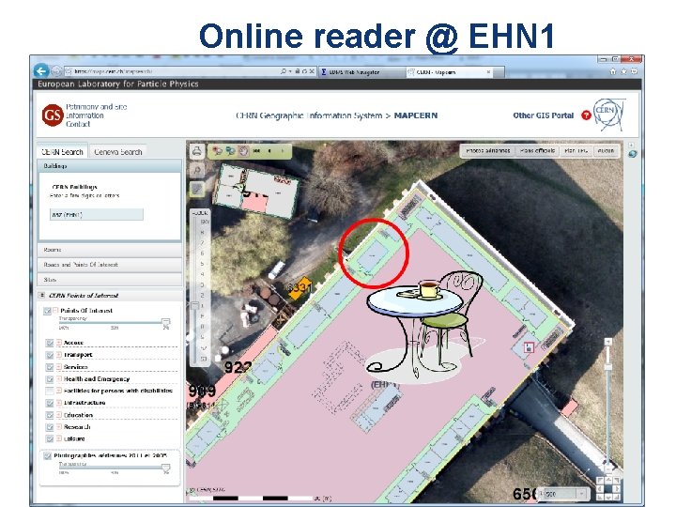This screenshot has width=676, height=507.
Task: Click the previous extent arrow in the map toolbar
Action: [269, 151]
